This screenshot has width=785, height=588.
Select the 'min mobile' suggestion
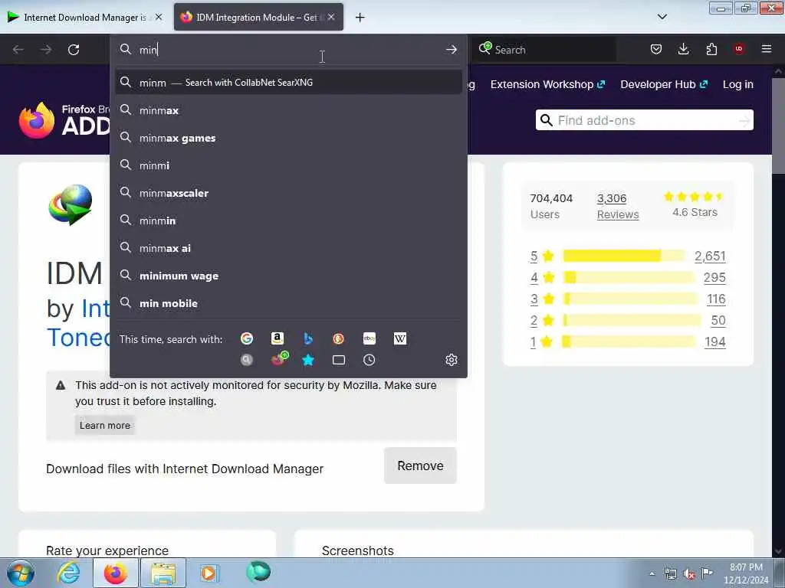coord(288,303)
